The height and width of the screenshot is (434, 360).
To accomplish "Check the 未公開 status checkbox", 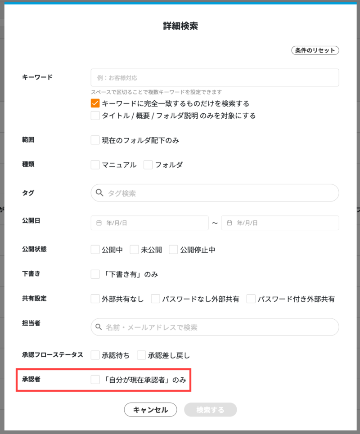I will (133, 249).
